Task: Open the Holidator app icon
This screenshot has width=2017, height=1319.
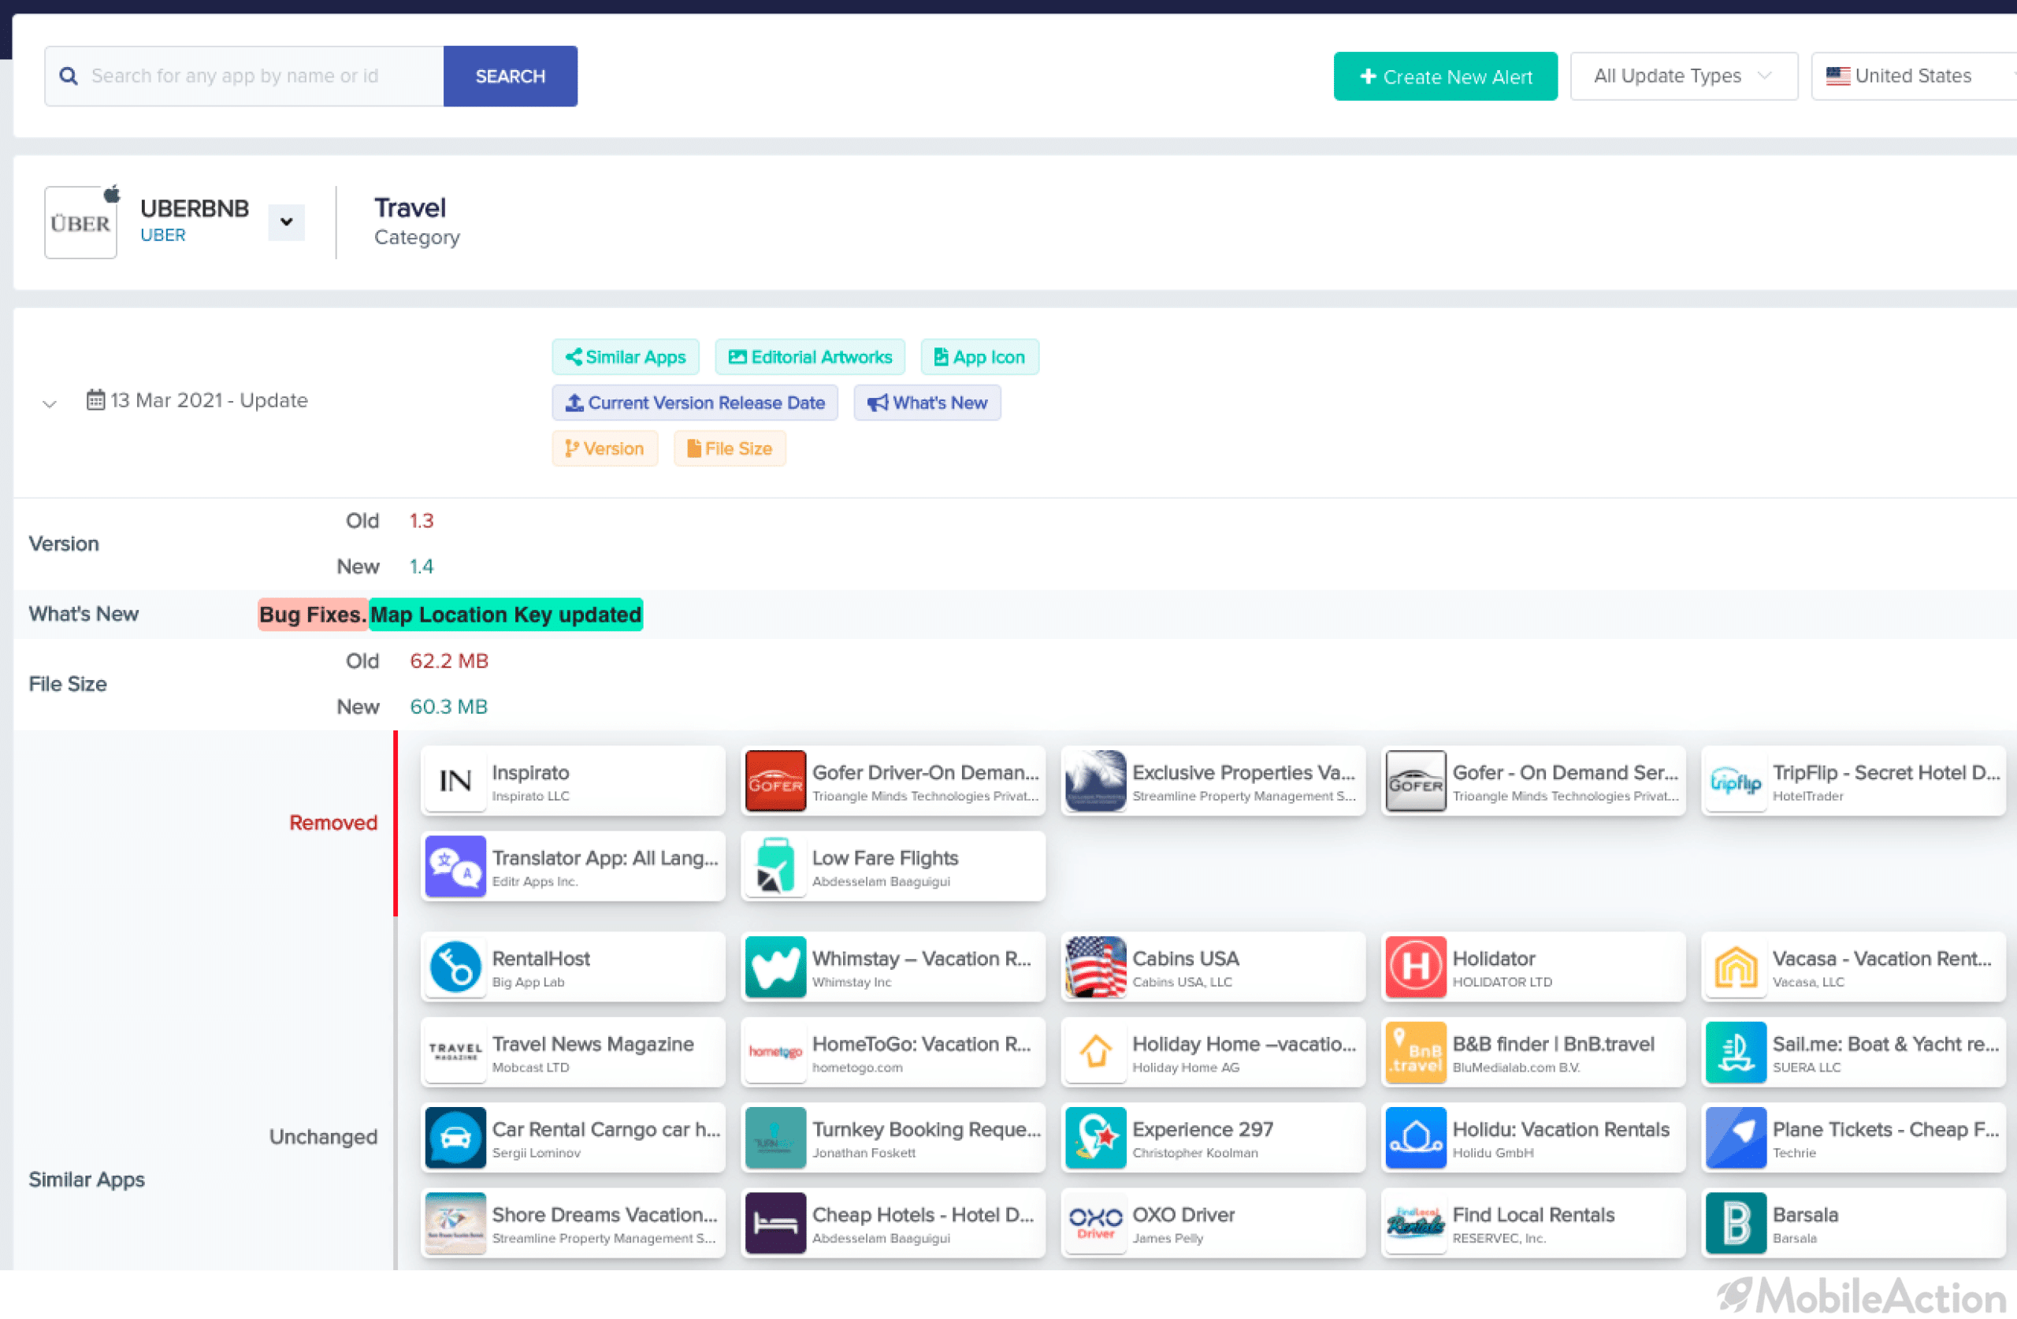Action: 1415,968
